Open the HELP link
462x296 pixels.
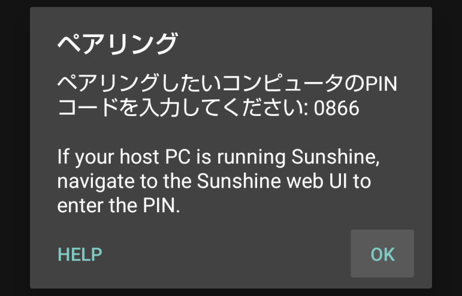pyautogui.click(x=80, y=254)
